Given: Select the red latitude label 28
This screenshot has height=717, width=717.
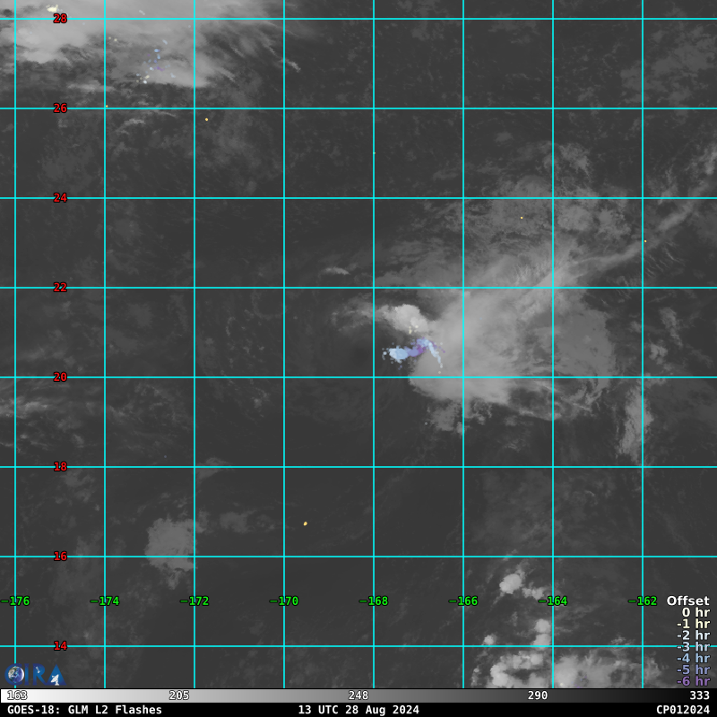Looking at the screenshot, I should pos(60,18).
